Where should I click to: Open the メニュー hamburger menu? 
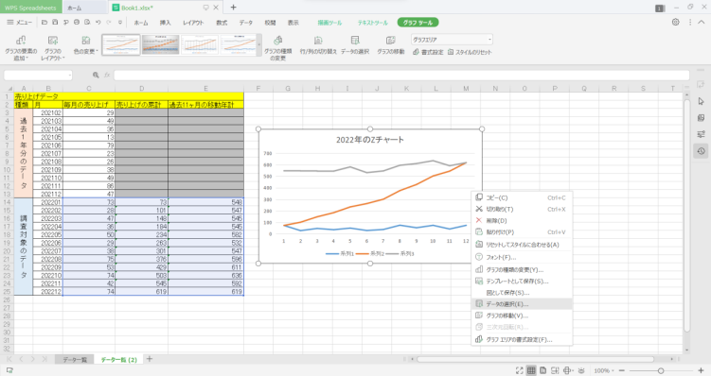point(20,22)
